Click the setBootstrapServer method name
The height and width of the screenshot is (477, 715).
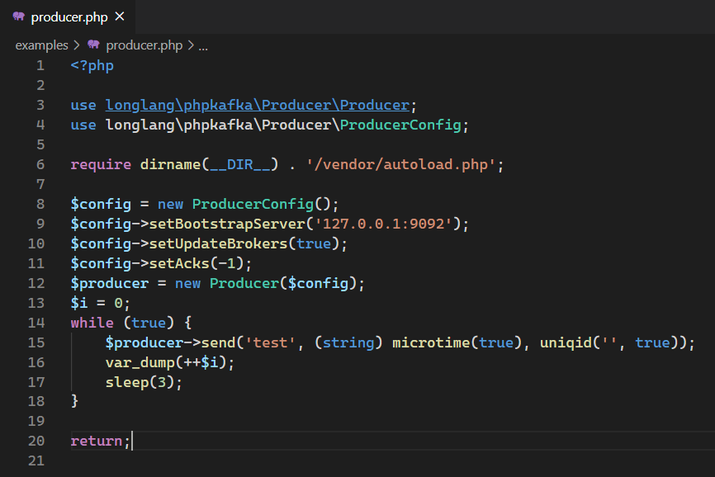[227, 224]
